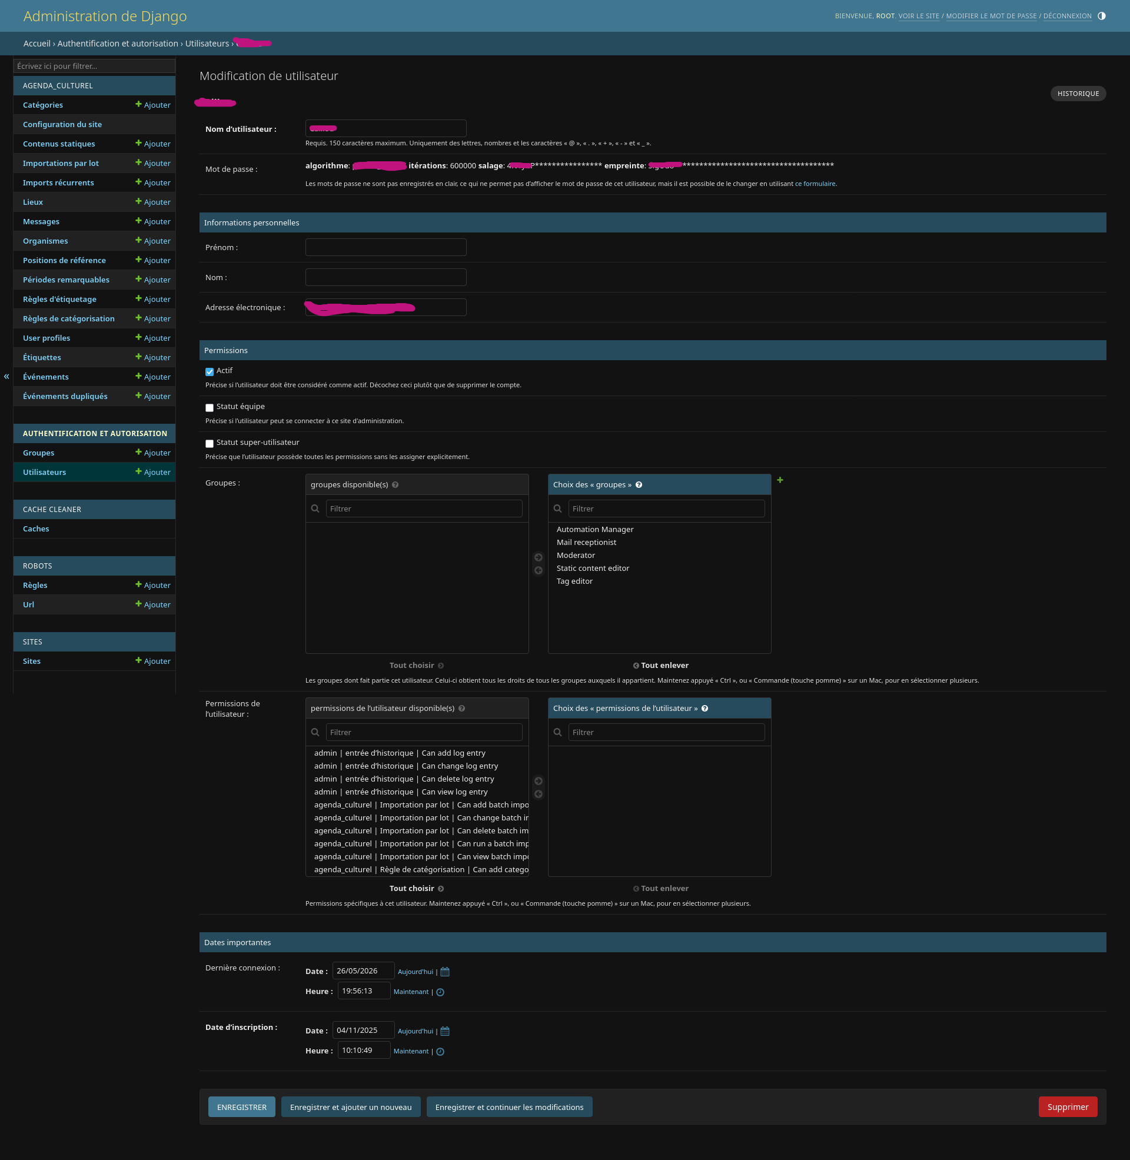Click Maintenant for Date d'inscription
This screenshot has height=1160, width=1130.
tap(411, 1052)
